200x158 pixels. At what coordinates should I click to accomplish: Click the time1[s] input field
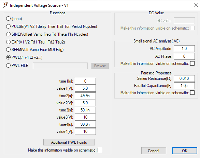tap(85, 81)
